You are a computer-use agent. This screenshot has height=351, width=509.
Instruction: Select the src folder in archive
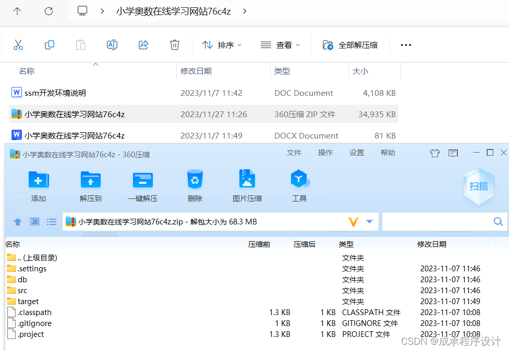click(17, 291)
